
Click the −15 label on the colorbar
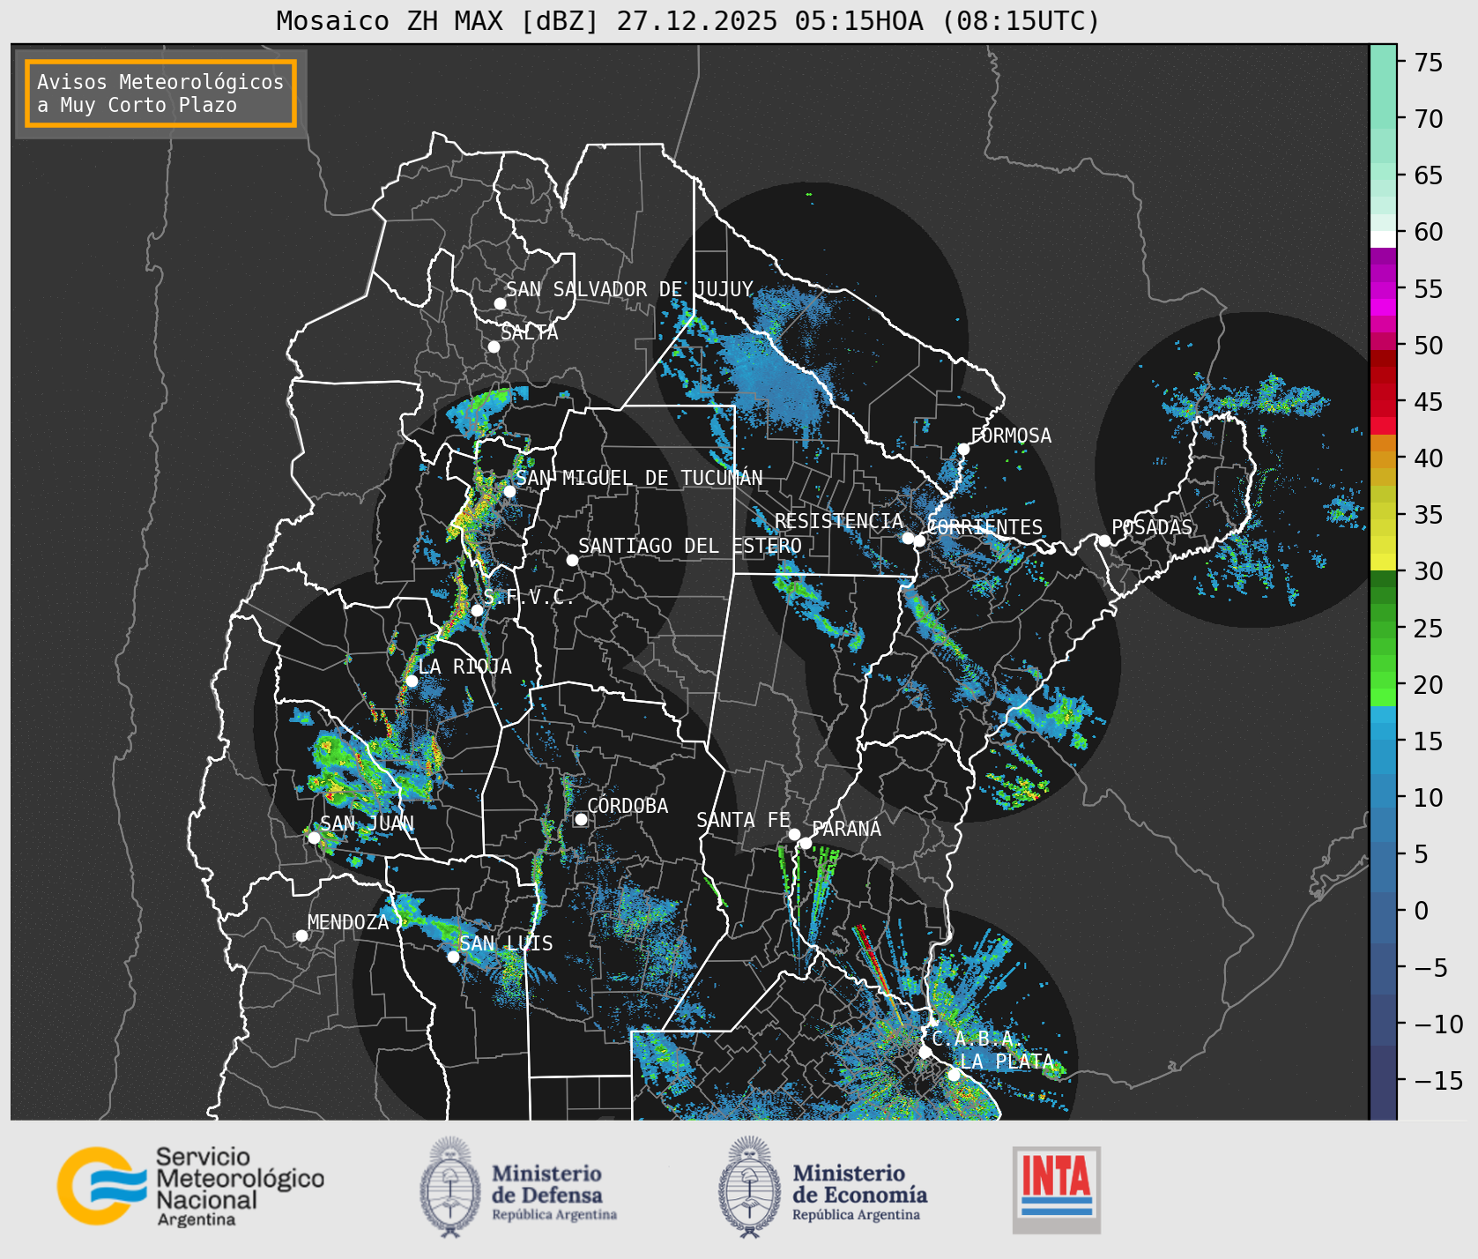click(1438, 1080)
